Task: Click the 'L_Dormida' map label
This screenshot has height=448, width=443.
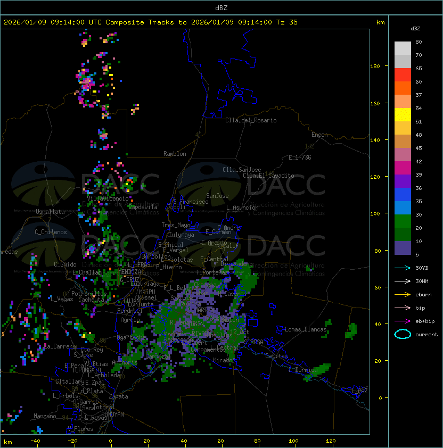Action: (x=303, y=370)
